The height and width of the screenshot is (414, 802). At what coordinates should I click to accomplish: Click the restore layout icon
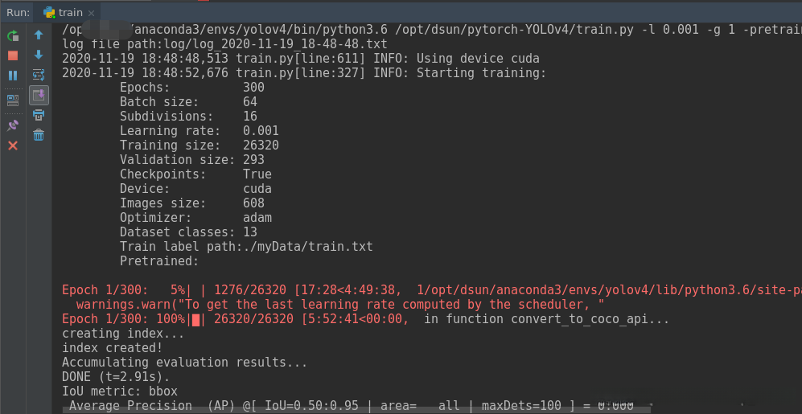pyautogui.click(x=13, y=100)
